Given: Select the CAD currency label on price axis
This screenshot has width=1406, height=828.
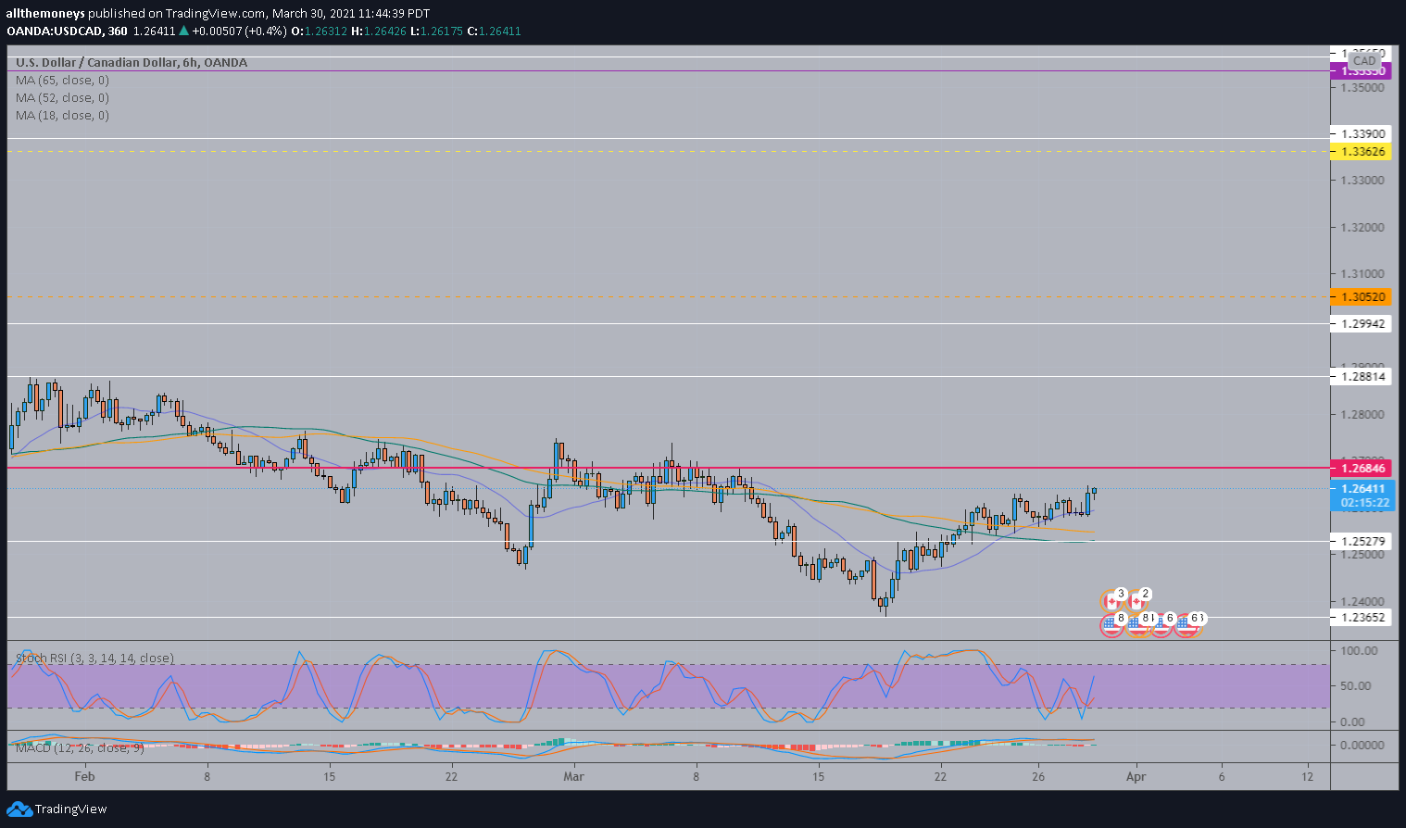Looking at the screenshot, I should (x=1364, y=61).
